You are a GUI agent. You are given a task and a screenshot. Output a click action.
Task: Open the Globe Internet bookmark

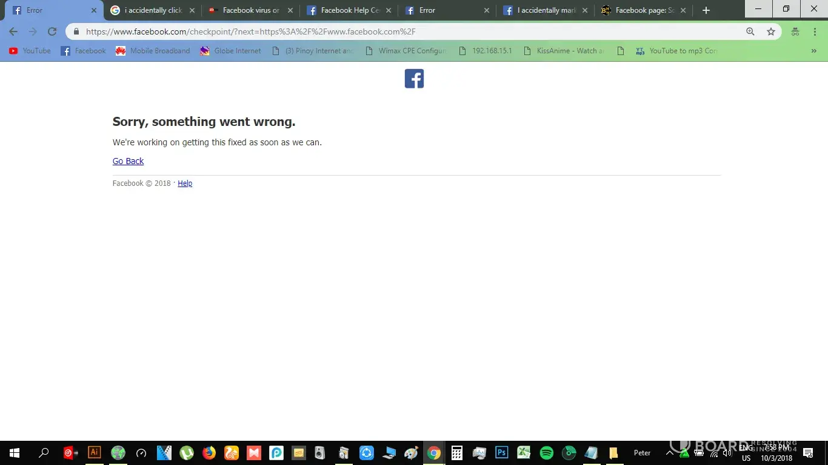pos(230,51)
